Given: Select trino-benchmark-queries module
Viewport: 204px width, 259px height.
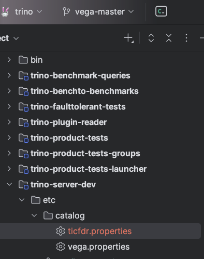Looking at the screenshot, I should pos(80,76).
